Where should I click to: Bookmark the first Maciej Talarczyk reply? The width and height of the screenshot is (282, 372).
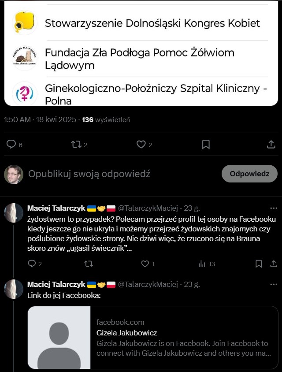[259, 264]
